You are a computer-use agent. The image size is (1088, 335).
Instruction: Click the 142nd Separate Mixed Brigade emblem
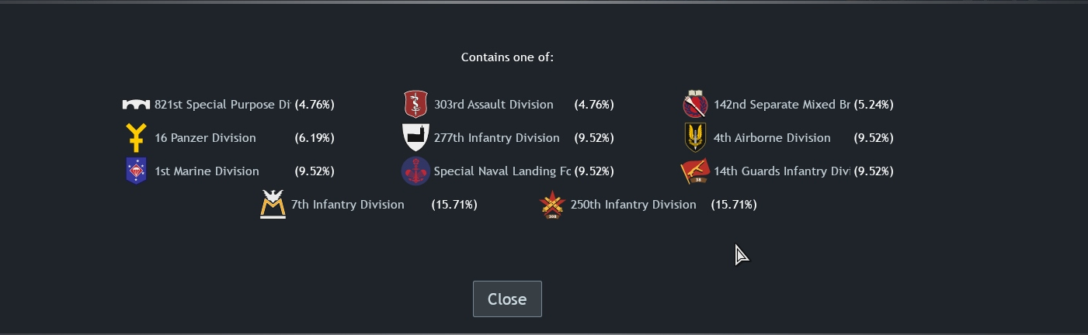[694, 105]
